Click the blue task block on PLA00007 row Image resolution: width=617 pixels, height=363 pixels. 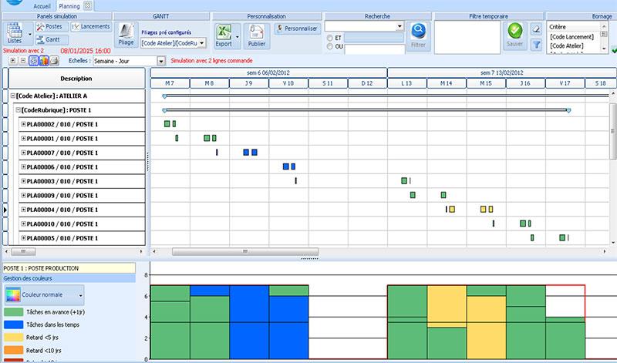246,152
